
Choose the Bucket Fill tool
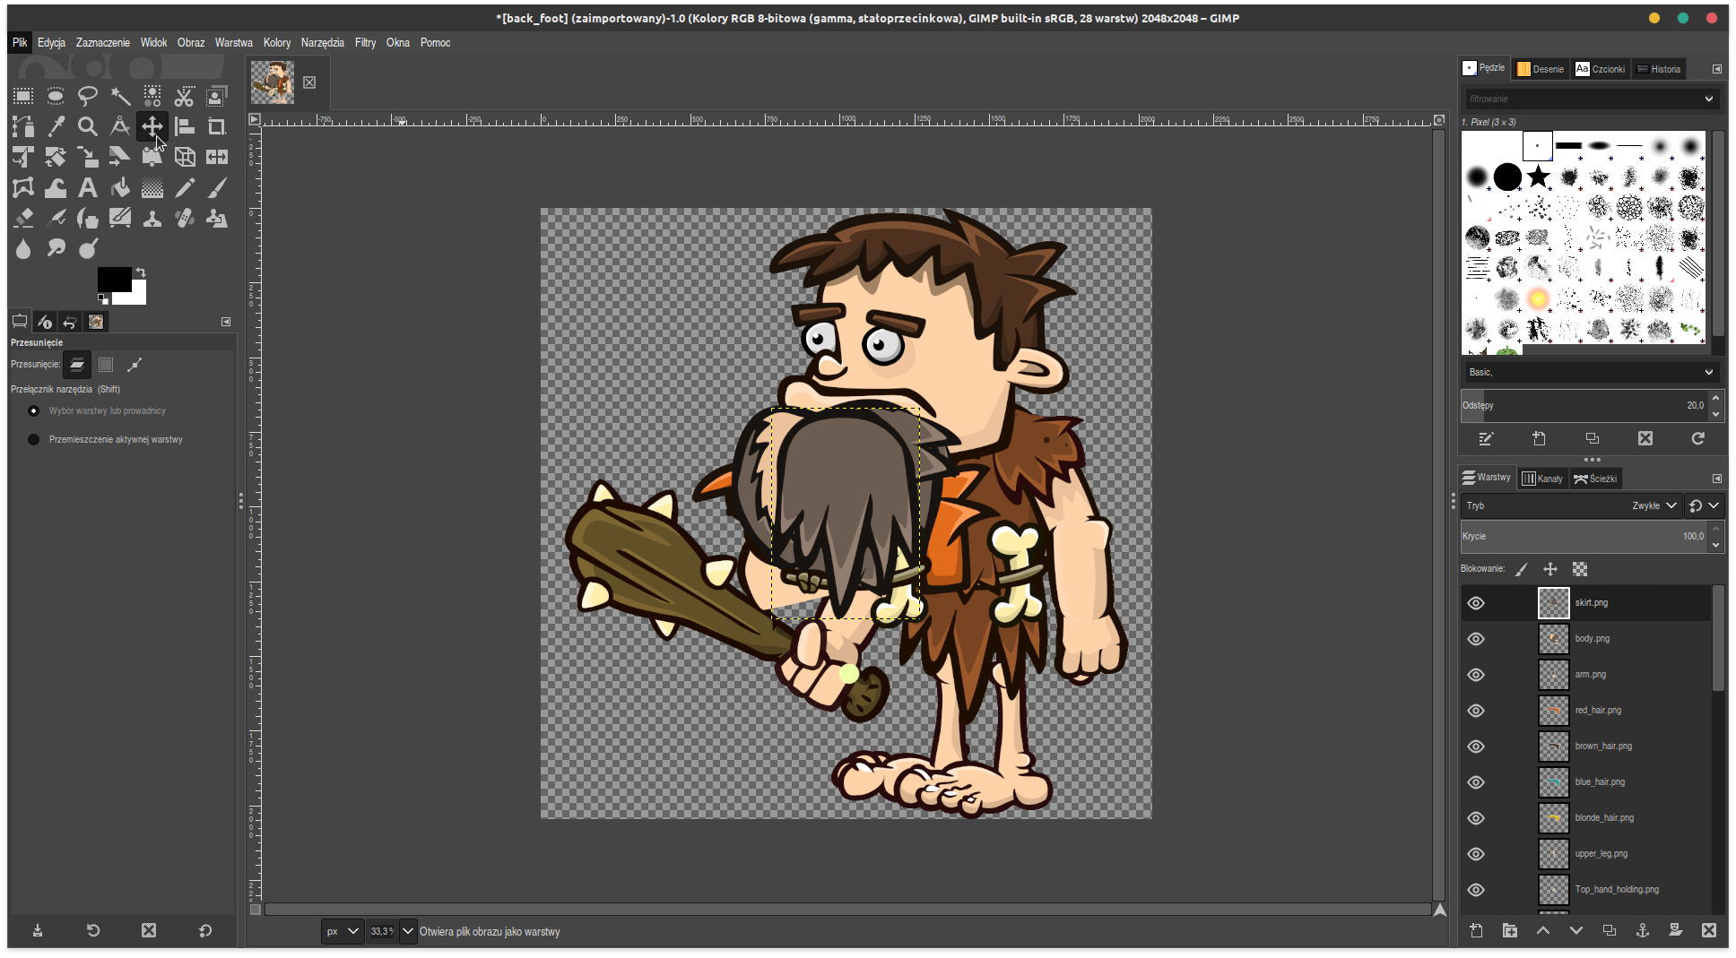[x=119, y=188]
